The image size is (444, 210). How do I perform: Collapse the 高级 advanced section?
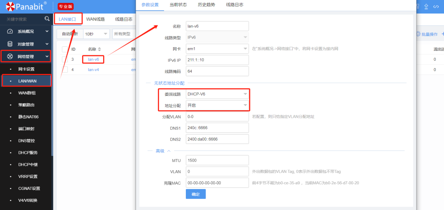[x=163, y=151]
